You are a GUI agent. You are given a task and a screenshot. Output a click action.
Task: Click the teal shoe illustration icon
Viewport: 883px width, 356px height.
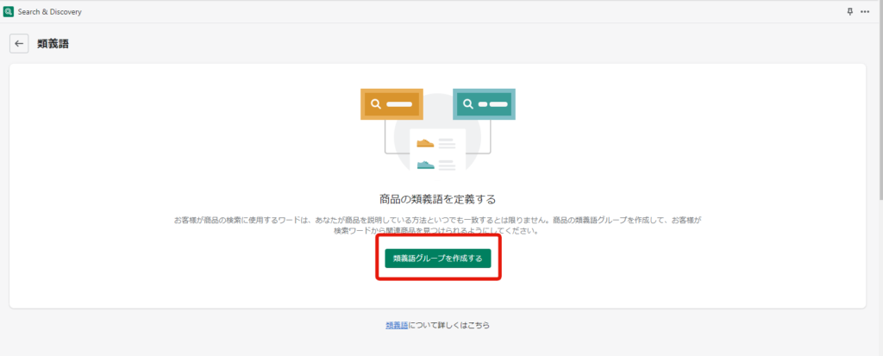pos(425,164)
